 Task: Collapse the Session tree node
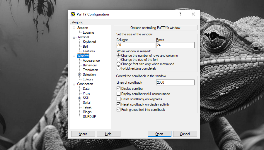point(74,28)
